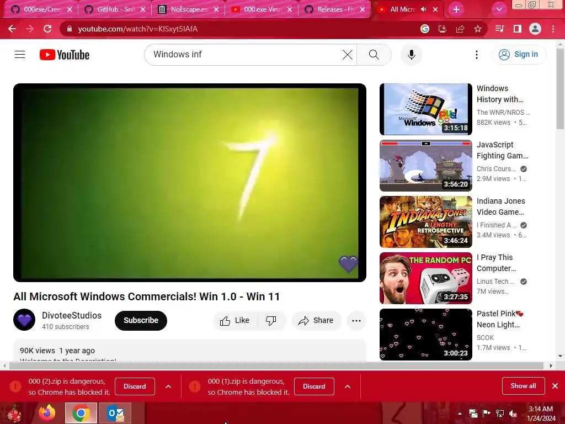Open Outlook from taskbar
This screenshot has height=424, width=565.
(115, 413)
